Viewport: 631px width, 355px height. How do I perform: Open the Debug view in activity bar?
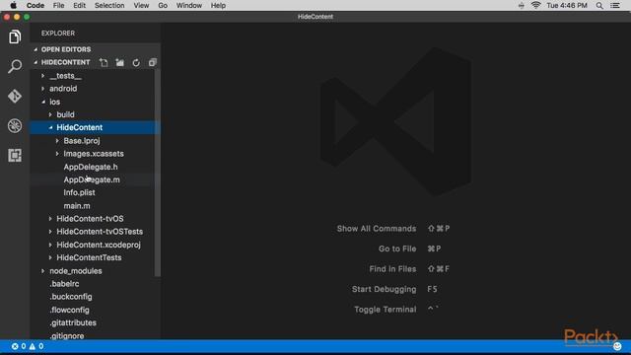click(15, 125)
